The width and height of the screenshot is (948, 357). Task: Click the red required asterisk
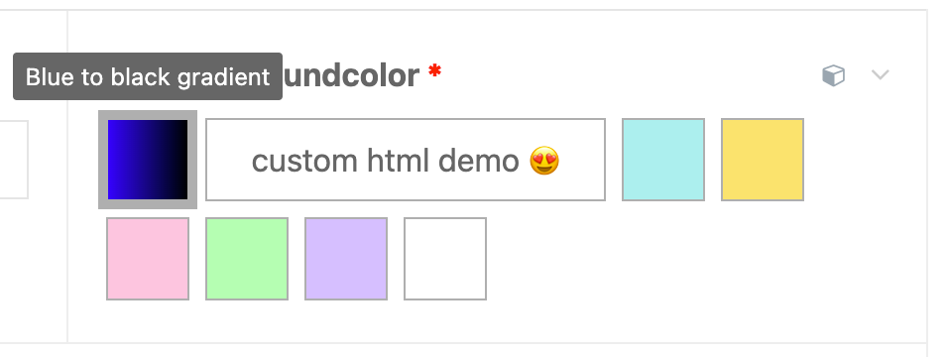pyautogui.click(x=434, y=72)
